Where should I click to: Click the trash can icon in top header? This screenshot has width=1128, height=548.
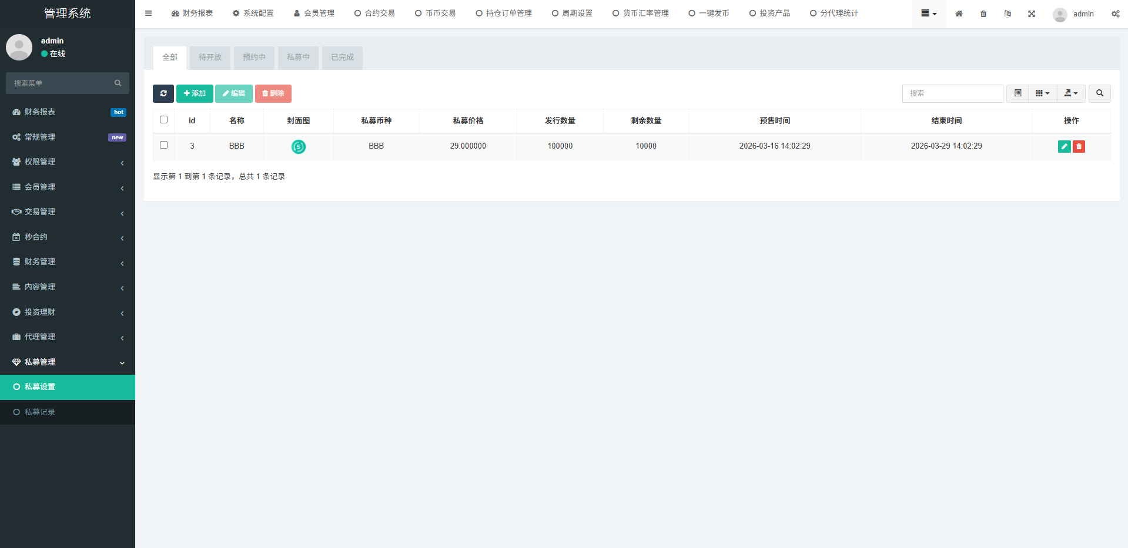983,14
